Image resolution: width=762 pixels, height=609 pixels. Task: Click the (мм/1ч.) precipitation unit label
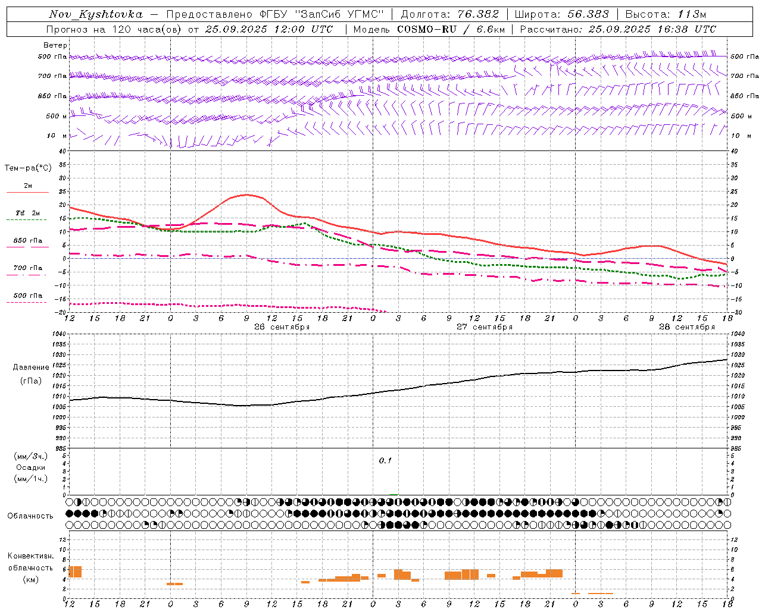tap(31, 479)
